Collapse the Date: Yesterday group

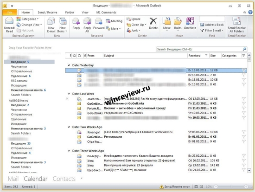pos(69,65)
